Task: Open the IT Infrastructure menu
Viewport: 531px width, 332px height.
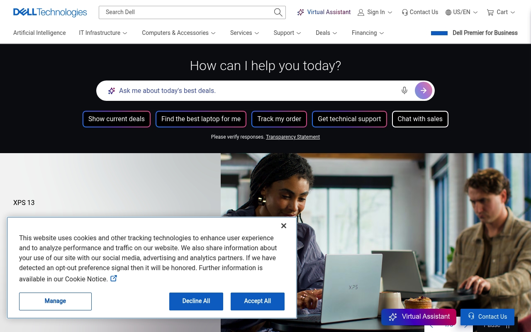Action: click(x=103, y=33)
